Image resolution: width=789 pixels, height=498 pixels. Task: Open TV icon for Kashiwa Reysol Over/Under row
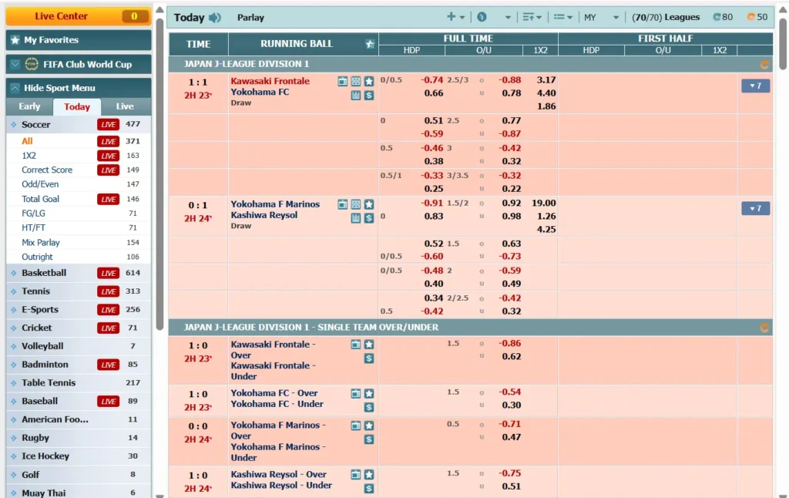[x=356, y=474]
